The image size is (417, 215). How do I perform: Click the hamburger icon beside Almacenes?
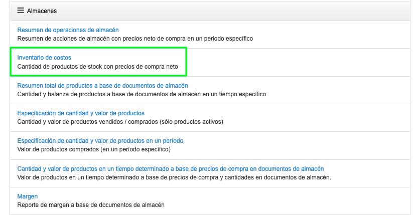point(21,10)
